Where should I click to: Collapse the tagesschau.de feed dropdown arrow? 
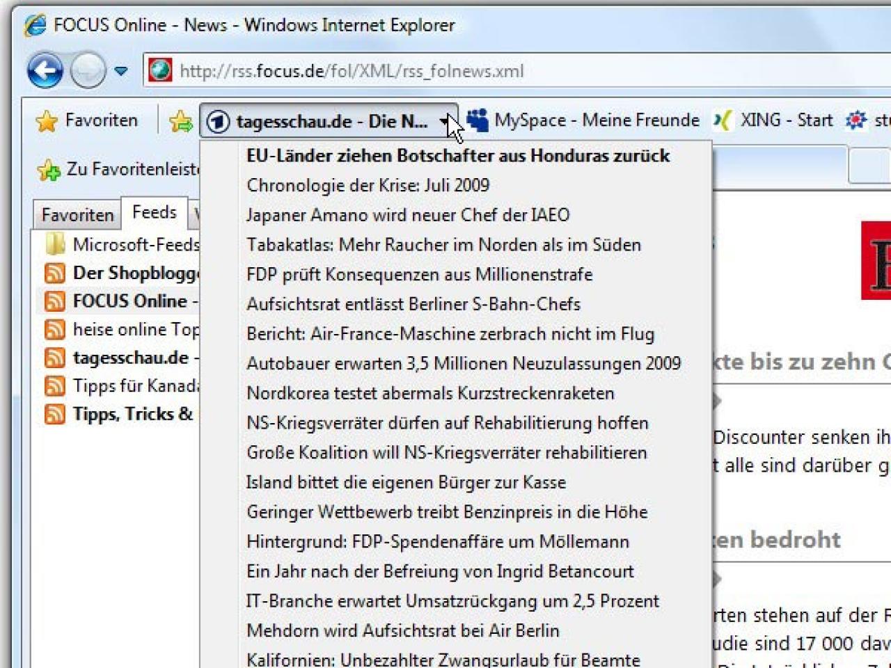[445, 122]
